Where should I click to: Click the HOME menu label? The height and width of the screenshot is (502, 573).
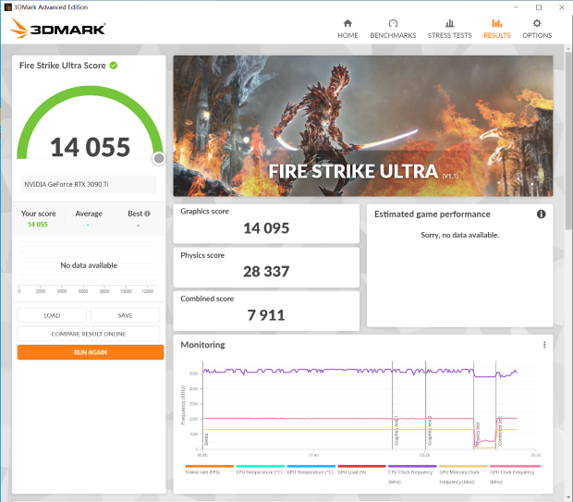pyautogui.click(x=347, y=35)
